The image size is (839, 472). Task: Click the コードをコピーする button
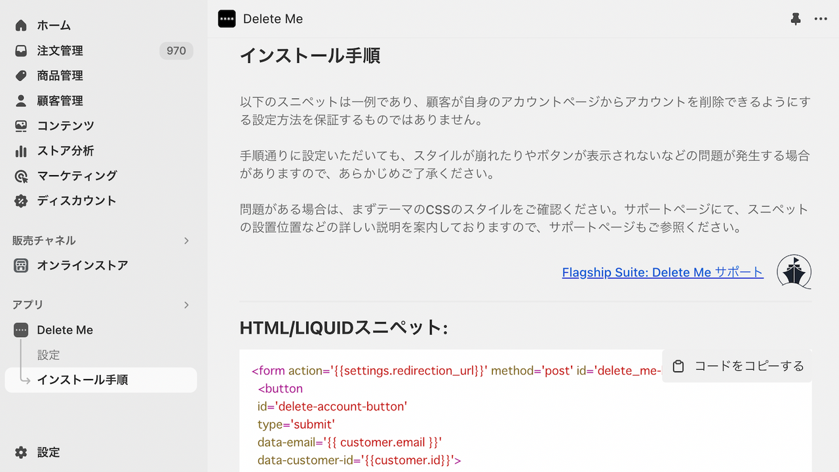point(737,366)
